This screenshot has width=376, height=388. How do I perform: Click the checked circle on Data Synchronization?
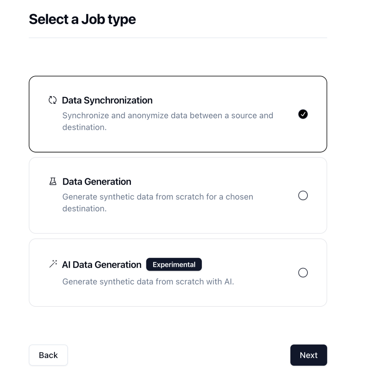click(x=303, y=114)
